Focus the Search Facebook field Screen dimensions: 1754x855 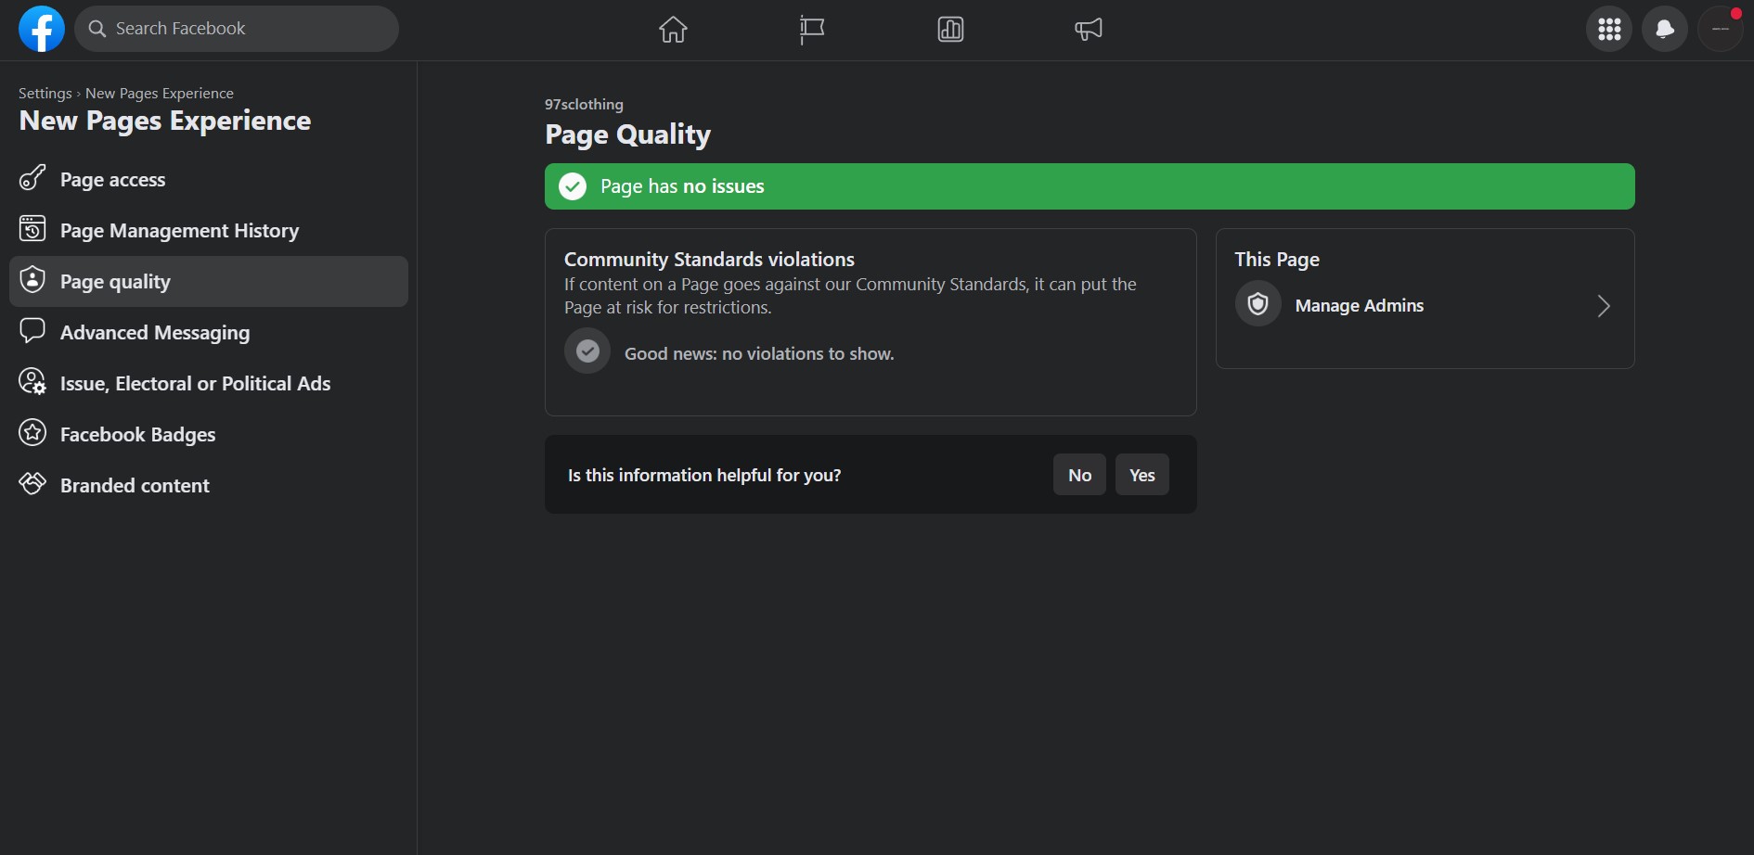pyautogui.click(x=237, y=29)
